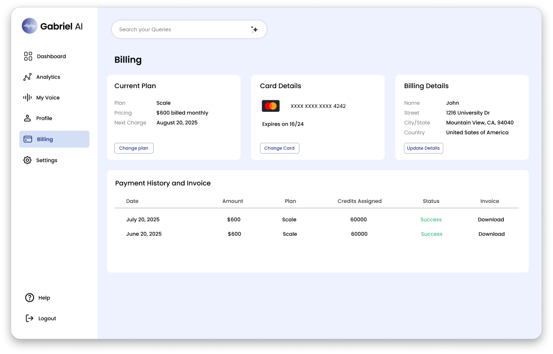The image size is (553, 354).
Task: Click $600 amount in July 20 row
Action: click(234, 219)
